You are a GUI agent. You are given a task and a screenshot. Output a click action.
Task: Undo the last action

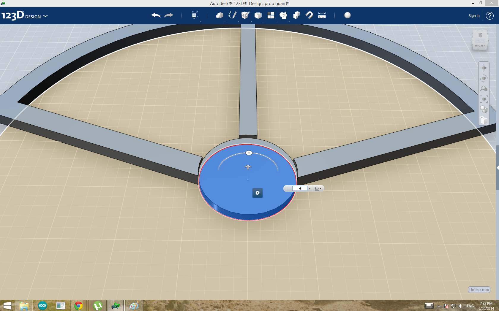coord(156,15)
